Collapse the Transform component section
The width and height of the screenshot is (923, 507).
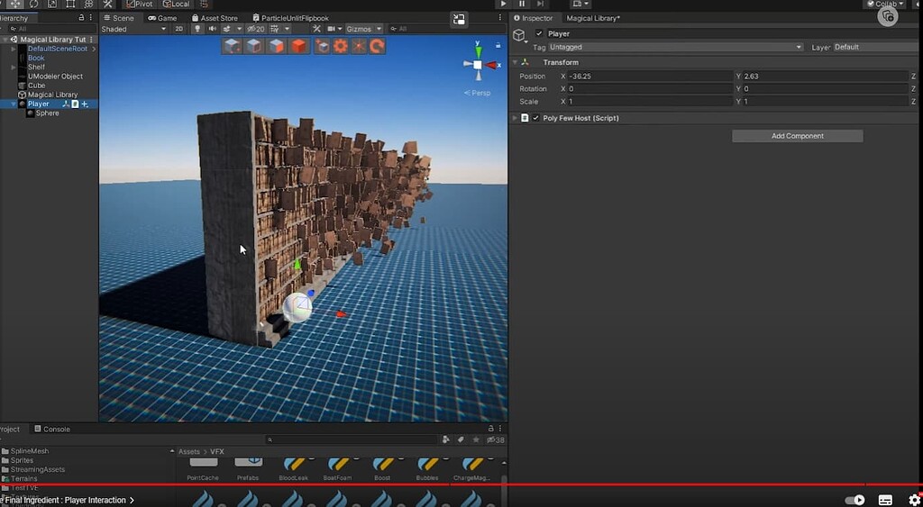pyautogui.click(x=516, y=62)
